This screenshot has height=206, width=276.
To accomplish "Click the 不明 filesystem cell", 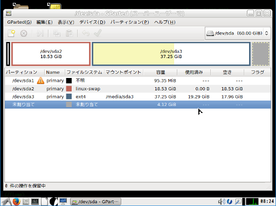I will 80,81.
